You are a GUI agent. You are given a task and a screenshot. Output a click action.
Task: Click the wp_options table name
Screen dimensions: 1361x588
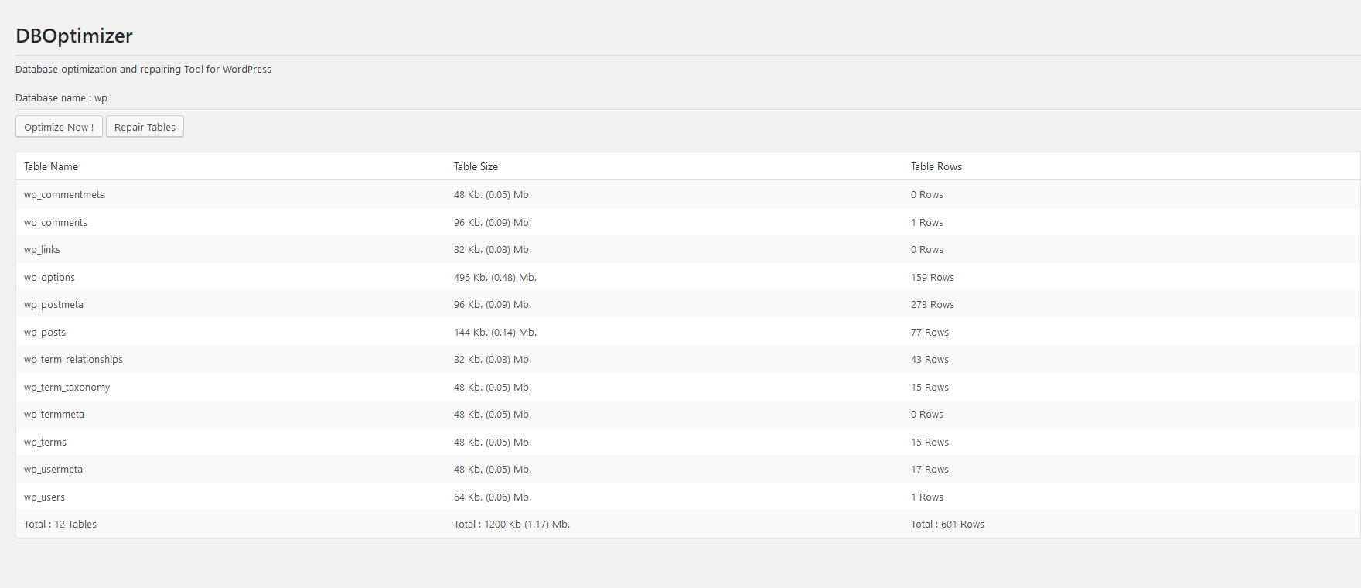[x=49, y=278]
